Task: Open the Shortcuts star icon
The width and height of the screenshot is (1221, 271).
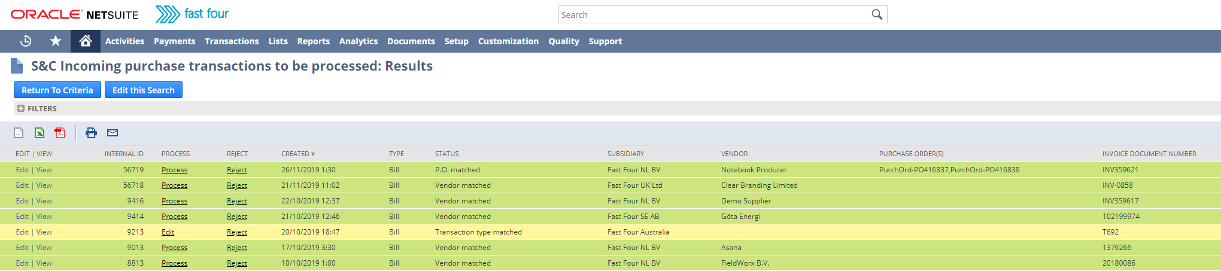Action: click(56, 41)
